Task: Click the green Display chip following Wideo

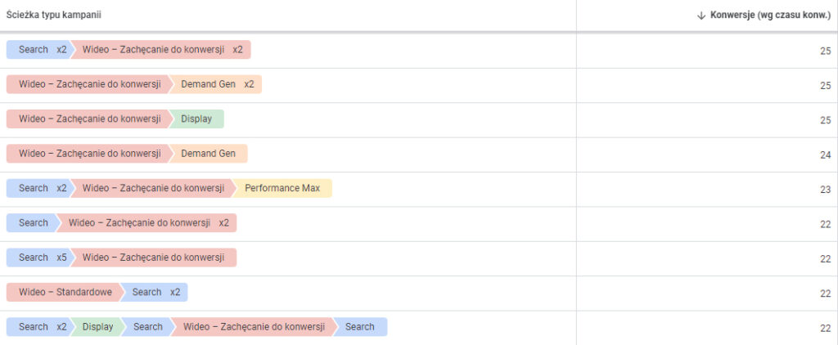Action: [196, 119]
